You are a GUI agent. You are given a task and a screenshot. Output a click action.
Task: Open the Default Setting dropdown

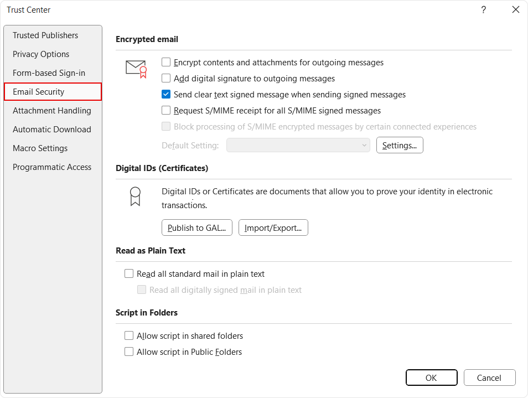pyautogui.click(x=298, y=145)
